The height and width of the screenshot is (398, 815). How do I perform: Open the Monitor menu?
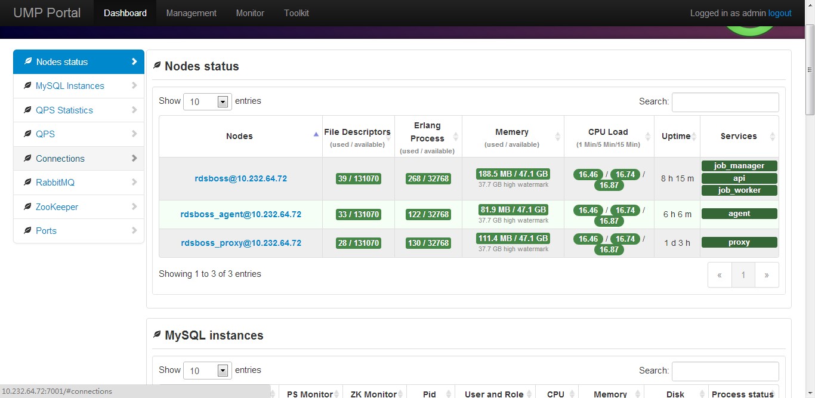[250, 13]
